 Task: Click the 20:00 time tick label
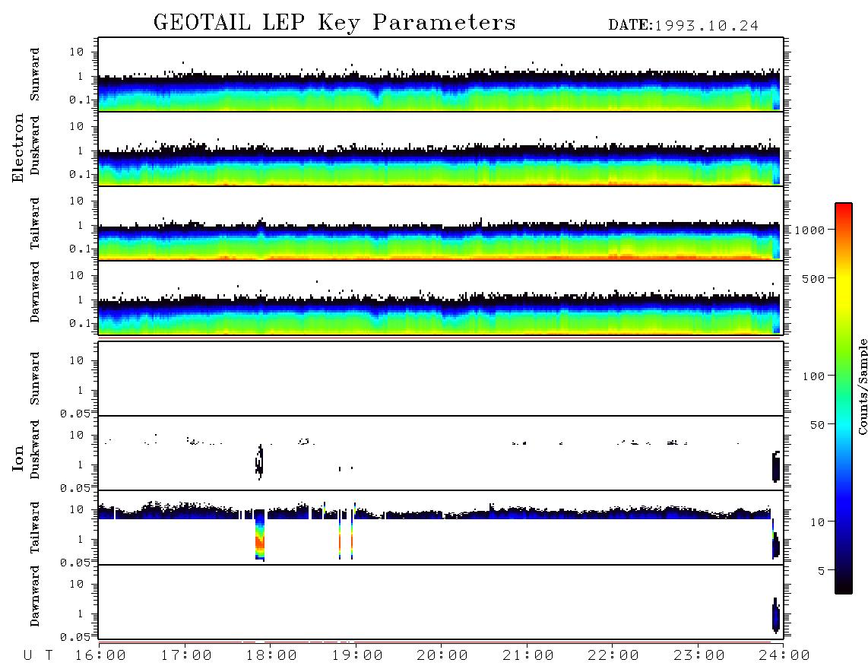pos(442,656)
